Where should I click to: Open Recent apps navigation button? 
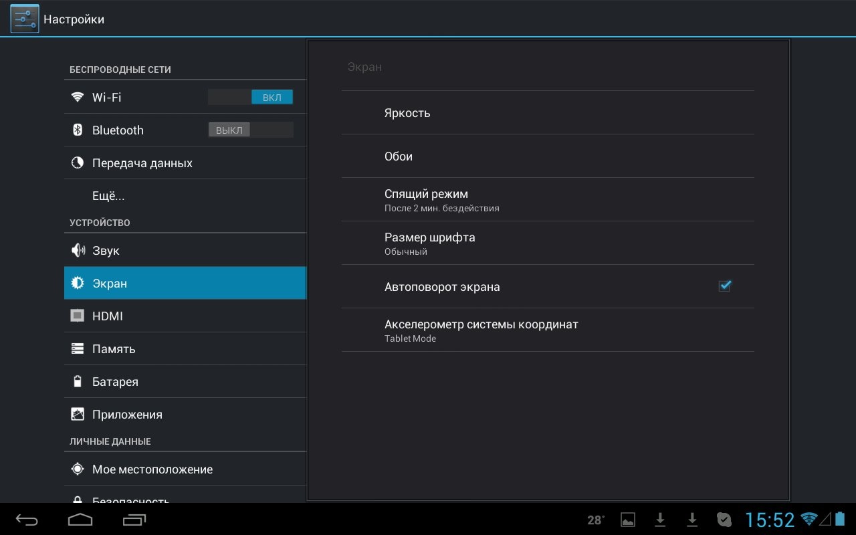click(134, 520)
